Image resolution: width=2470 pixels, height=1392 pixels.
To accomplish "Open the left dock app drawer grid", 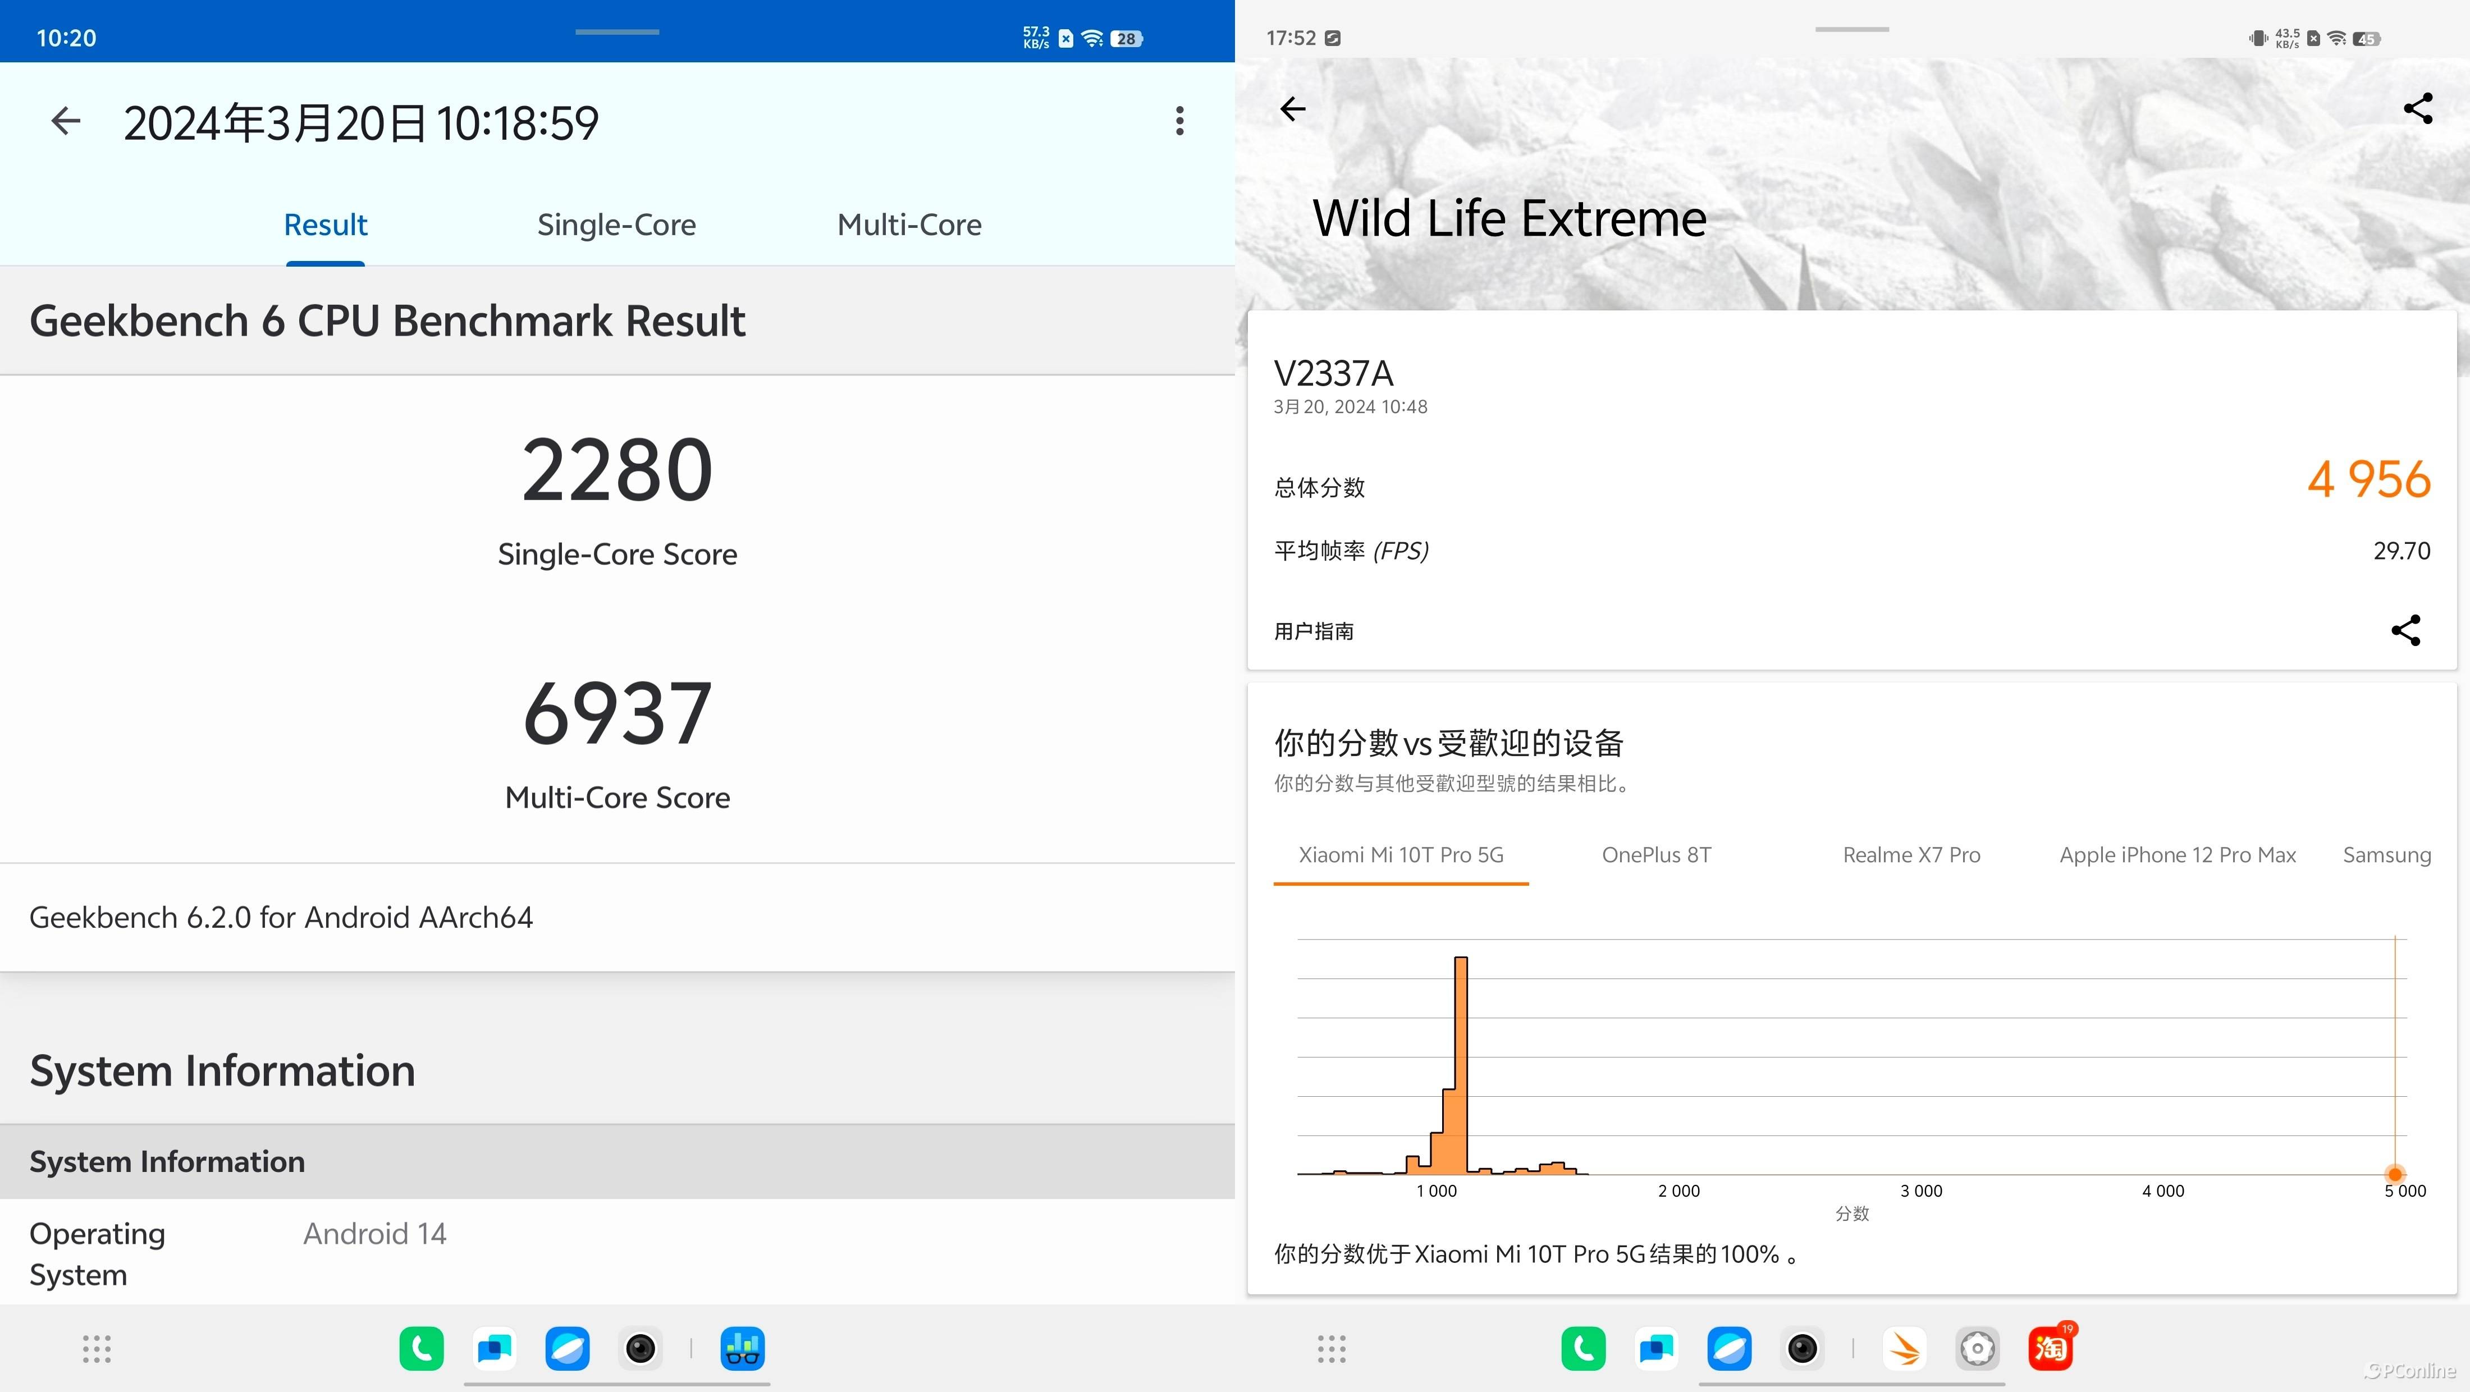I will [97, 1349].
